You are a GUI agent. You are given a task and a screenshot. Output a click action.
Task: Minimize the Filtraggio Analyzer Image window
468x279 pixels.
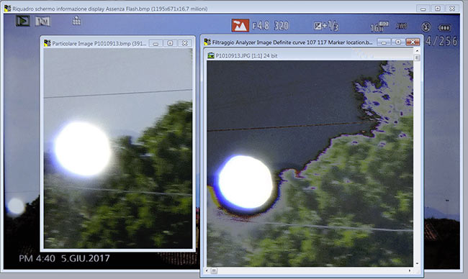[x=384, y=42]
